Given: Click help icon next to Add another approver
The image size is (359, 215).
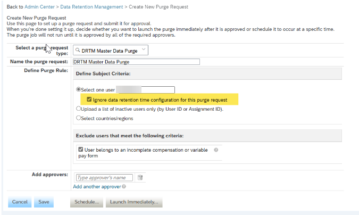Looking at the screenshot, I should [x=124, y=187].
